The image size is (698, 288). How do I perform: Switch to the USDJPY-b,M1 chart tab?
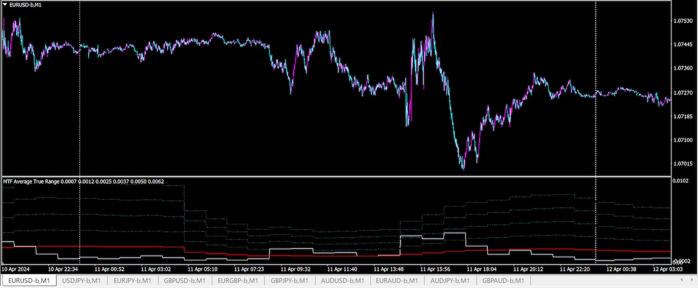[81, 281]
